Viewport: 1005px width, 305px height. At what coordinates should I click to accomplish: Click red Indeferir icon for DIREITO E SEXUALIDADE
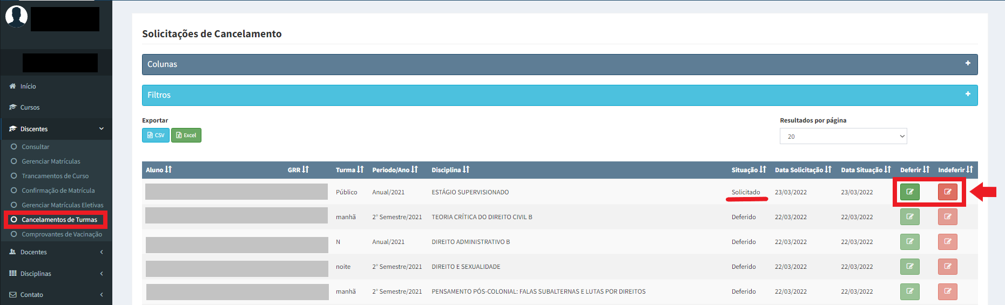[x=947, y=267]
